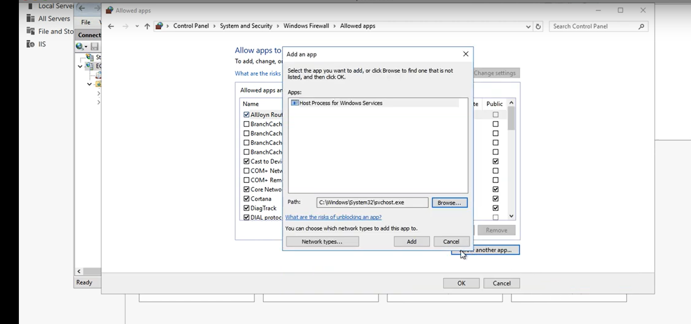Go up one level to Windows Firewall

147,26
